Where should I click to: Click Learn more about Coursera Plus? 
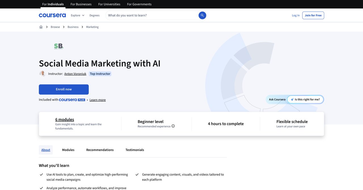pos(98,100)
